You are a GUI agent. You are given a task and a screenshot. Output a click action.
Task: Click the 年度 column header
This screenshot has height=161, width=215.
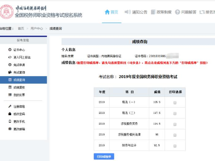[102, 92]
